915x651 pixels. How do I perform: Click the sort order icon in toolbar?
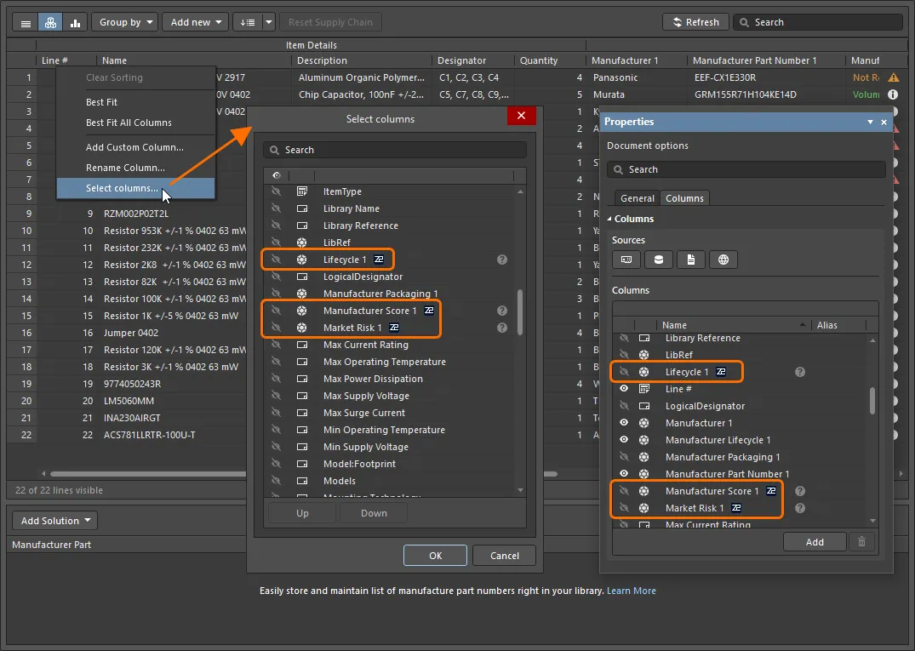click(247, 22)
